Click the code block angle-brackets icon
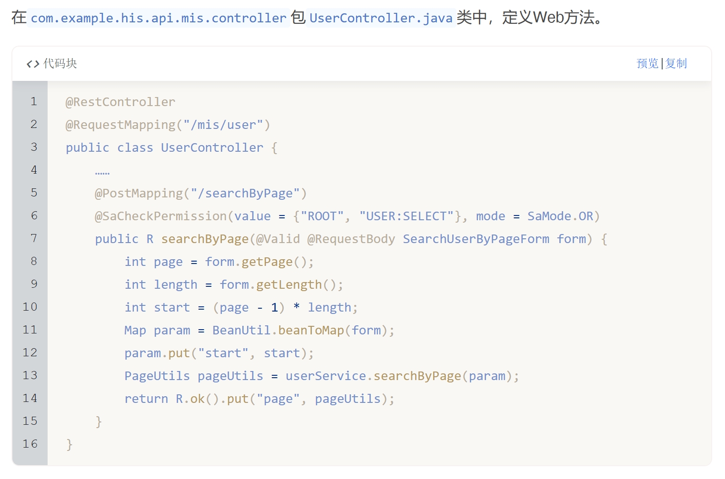725x479 pixels. pyautogui.click(x=33, y=64)
